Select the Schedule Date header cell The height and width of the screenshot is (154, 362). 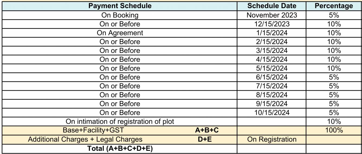[272, 6]
